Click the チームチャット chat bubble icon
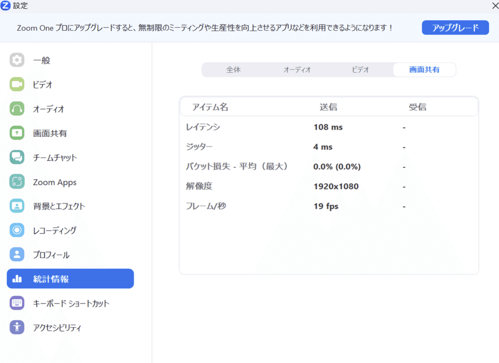The height and width of the screenshot is (363, 499). coord(17,157)
